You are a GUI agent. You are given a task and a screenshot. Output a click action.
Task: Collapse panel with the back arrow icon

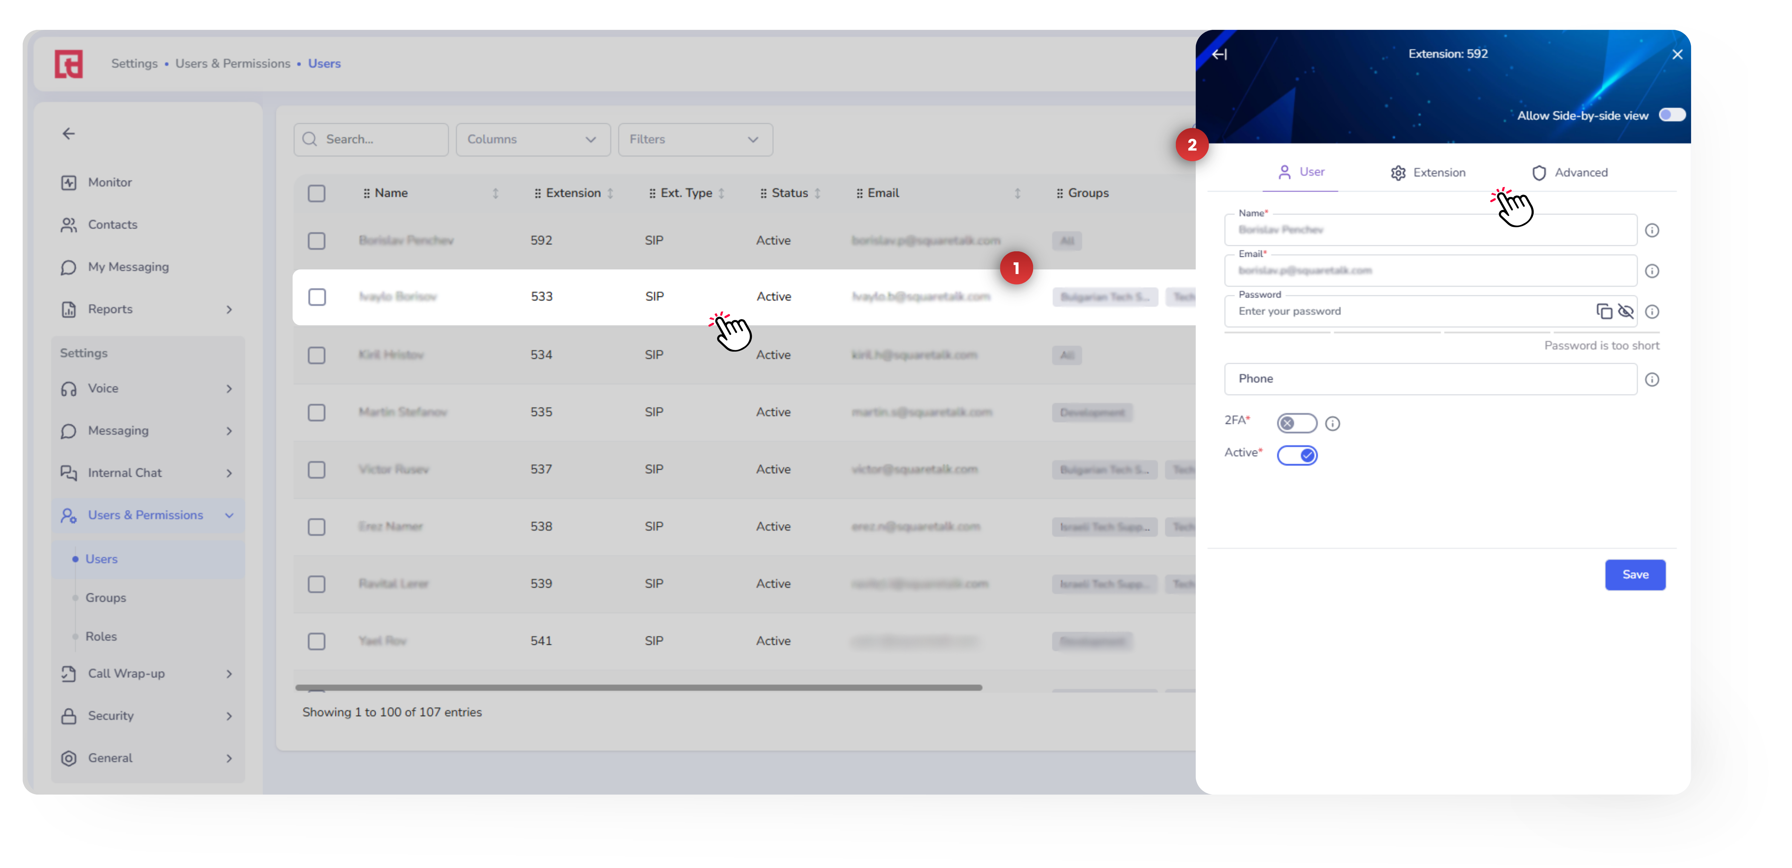tap(1219, 54)
